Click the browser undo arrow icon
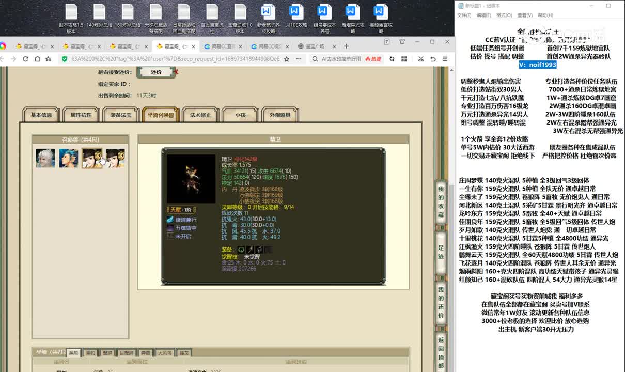Screen dimensions: 625x372 point(433,59)
